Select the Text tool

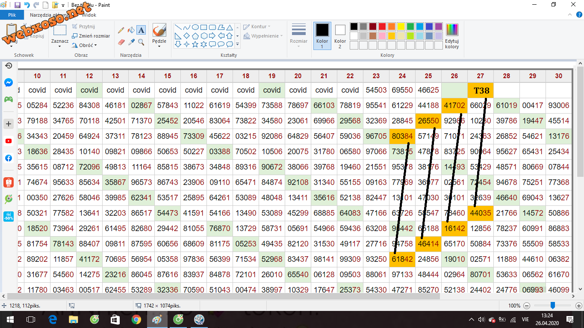coord(141,30)
